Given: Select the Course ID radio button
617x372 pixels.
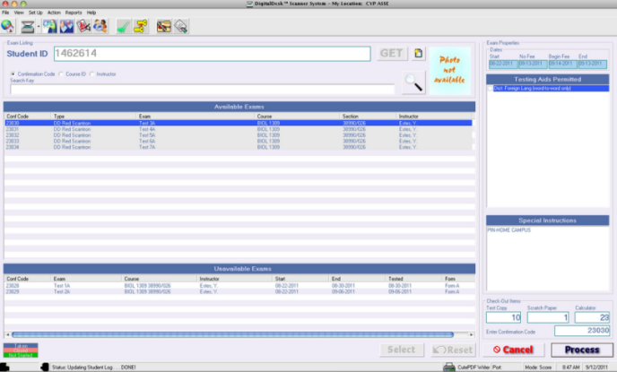Looking at the screenshot, I should (x=61, y=74).
